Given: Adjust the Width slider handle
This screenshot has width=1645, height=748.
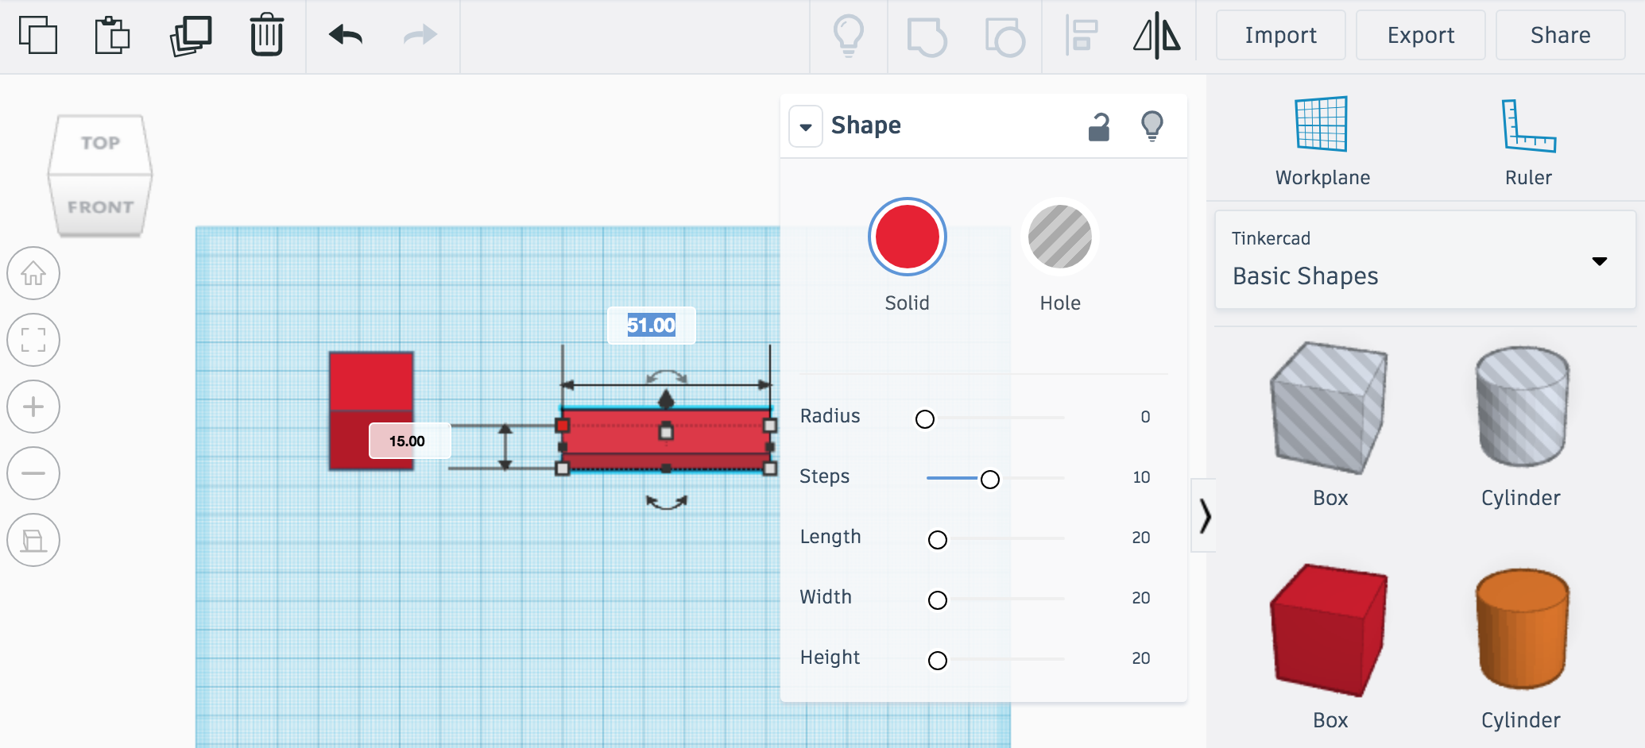Looking at the screenshot, I should coord(937,600).
